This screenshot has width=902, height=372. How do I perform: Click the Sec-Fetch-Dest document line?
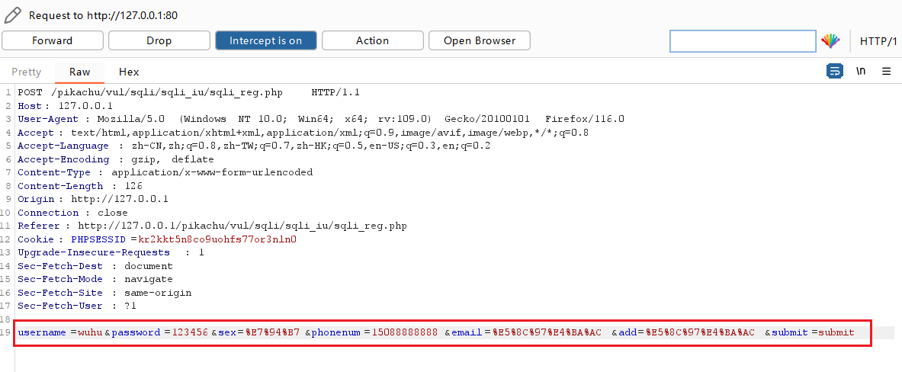click(95, 266)
